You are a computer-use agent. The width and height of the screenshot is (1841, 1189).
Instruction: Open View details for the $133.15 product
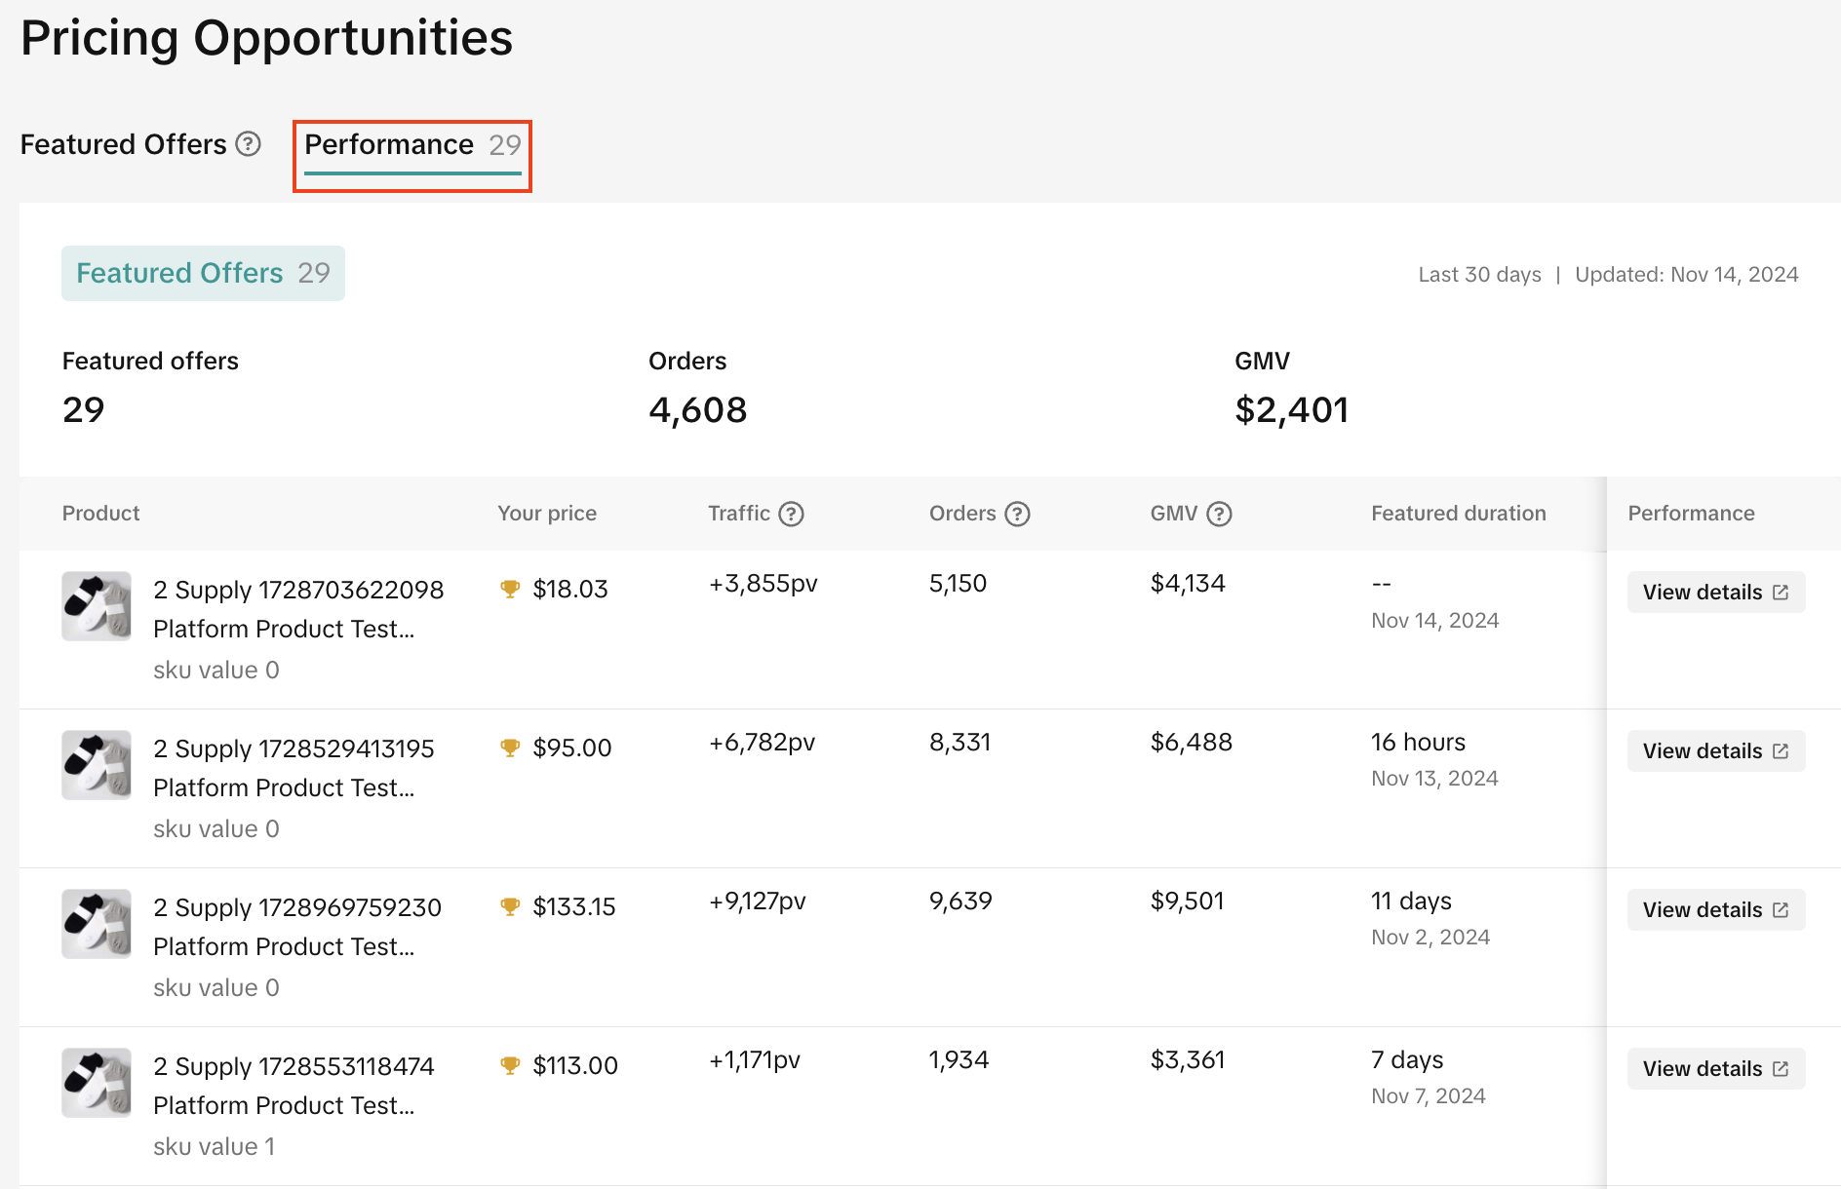(1715, 910)
